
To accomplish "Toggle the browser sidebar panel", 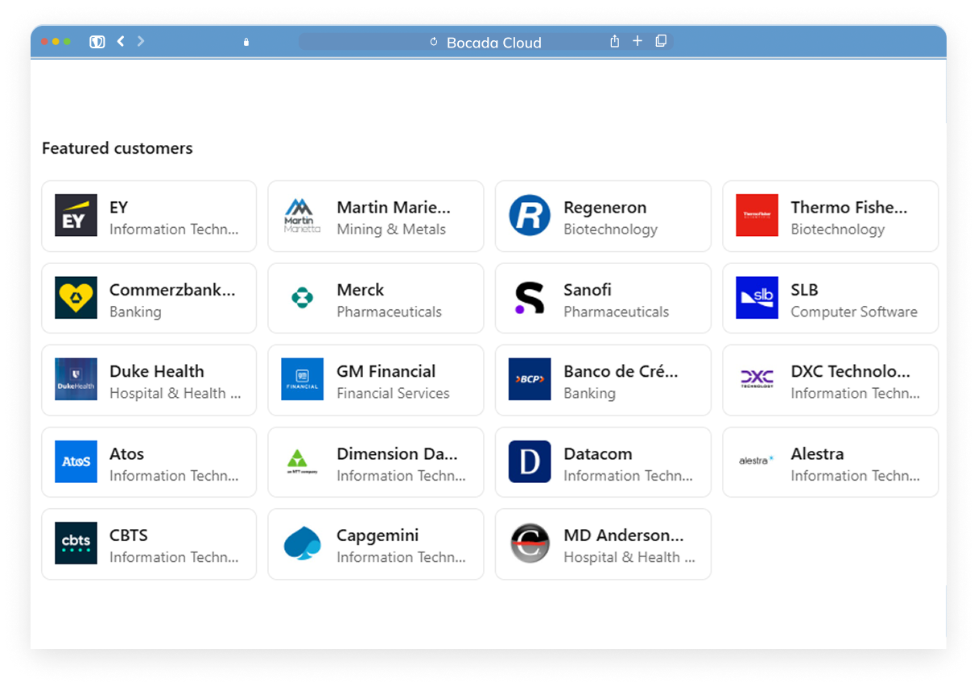I will pyautogui.click(x=97, y=41).
